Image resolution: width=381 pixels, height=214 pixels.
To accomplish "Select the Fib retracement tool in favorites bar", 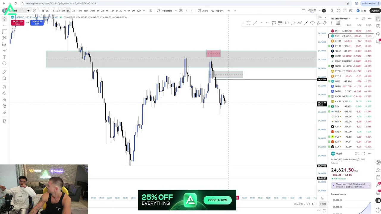I will (x=293, y=23).
